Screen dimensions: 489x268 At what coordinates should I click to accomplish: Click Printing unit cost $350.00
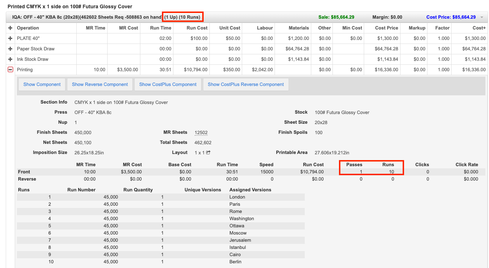232,70
